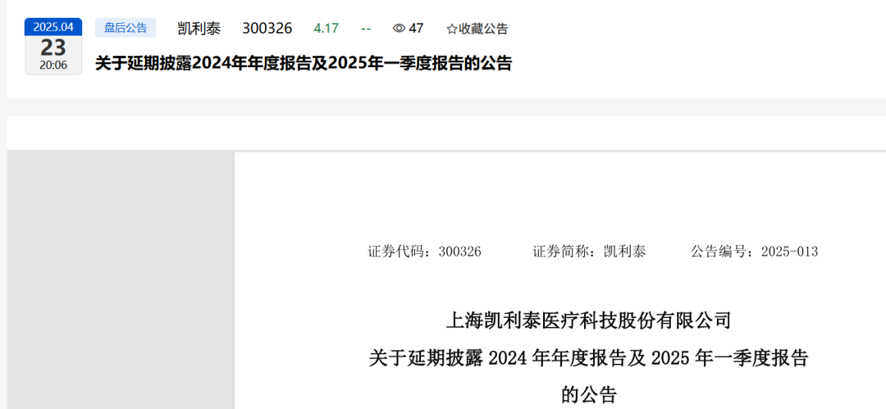Click the 2025.04 date badge
886x409 pixels.
coord(53,27)
